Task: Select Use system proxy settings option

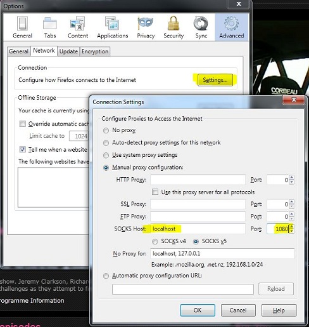Action: point(106,156)
